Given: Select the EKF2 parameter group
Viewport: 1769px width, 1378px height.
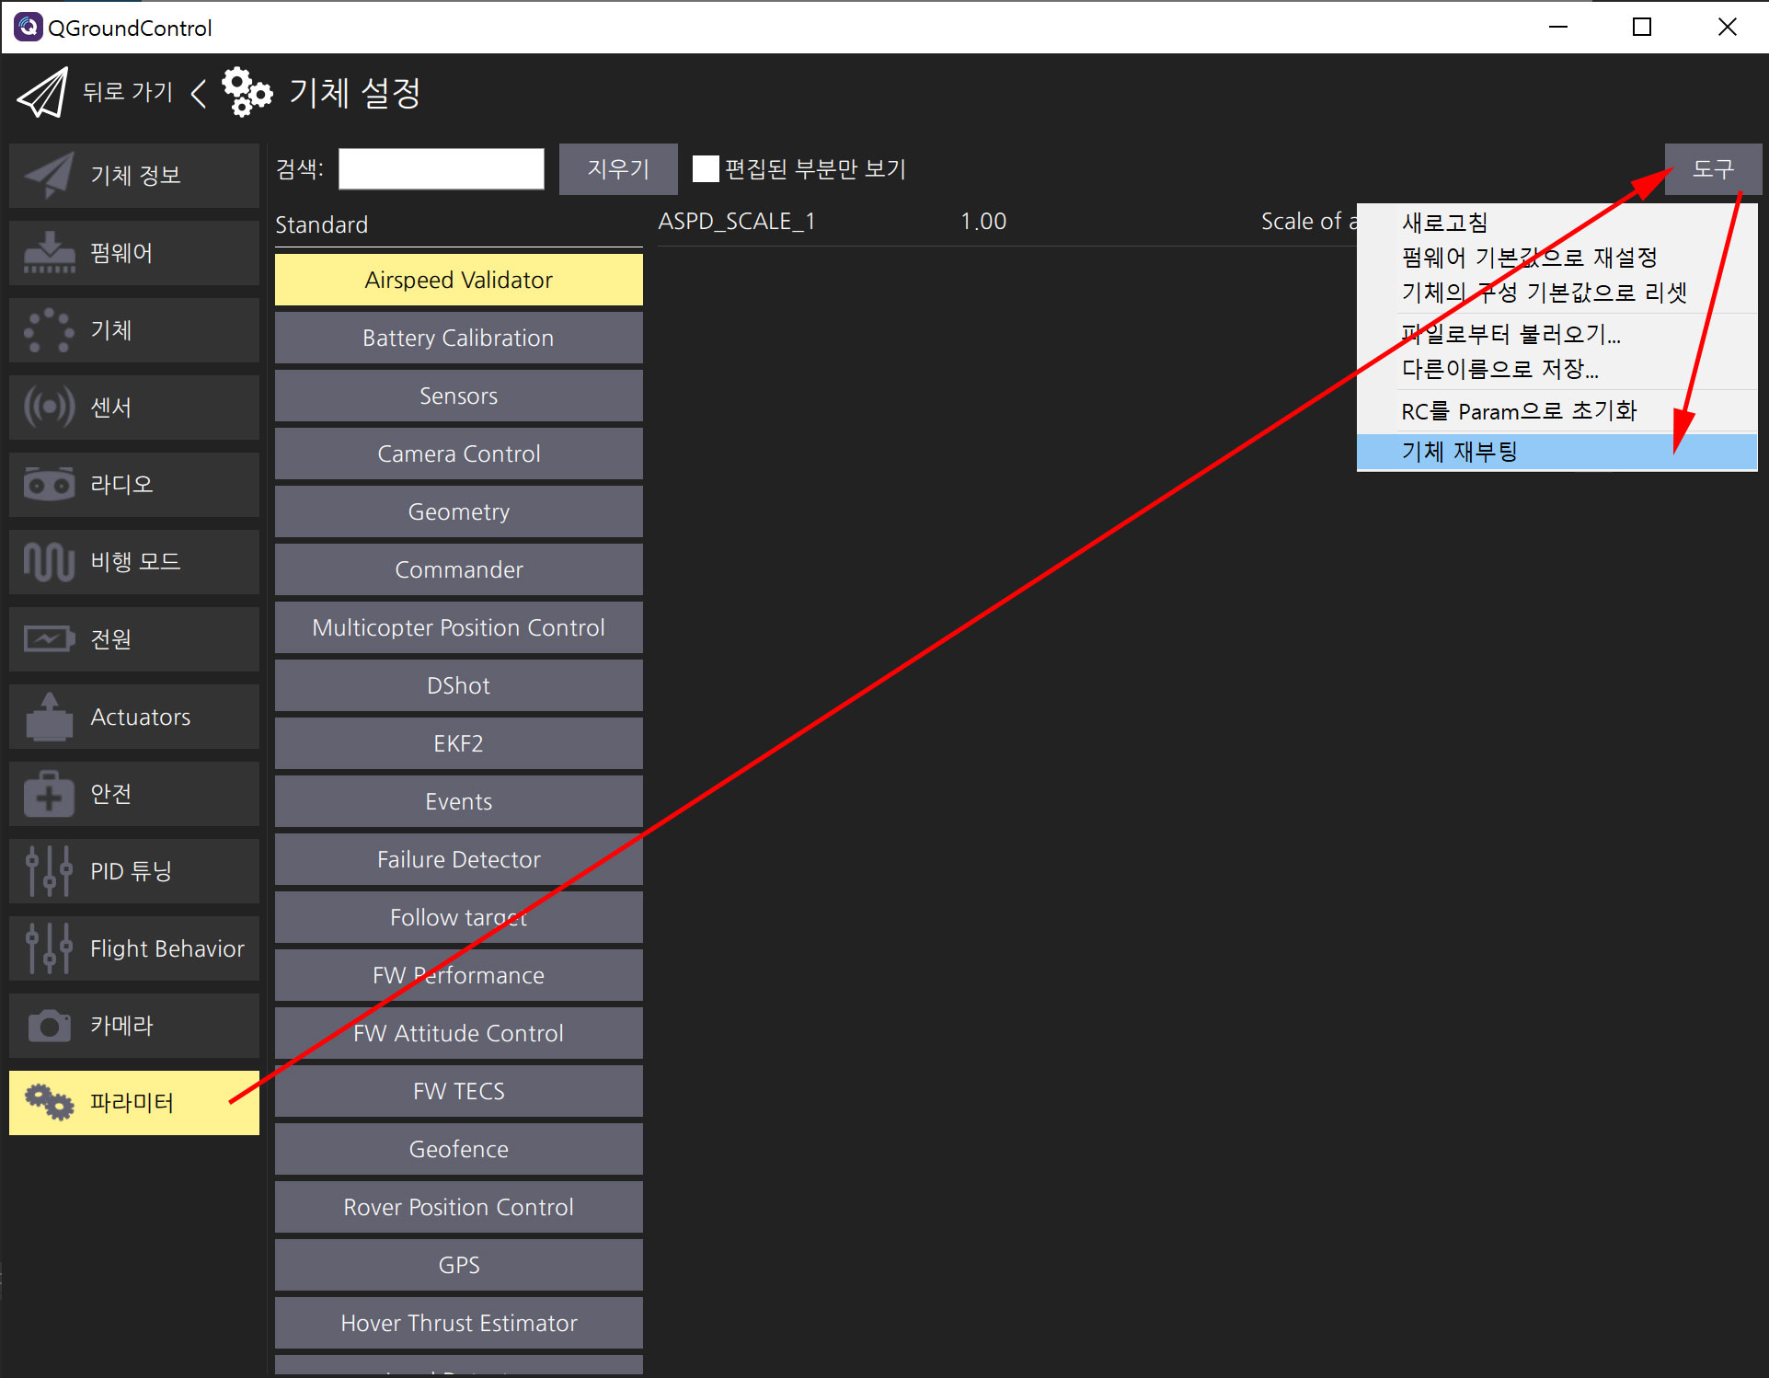Looking at the screenshot, I should coord(458,743).
